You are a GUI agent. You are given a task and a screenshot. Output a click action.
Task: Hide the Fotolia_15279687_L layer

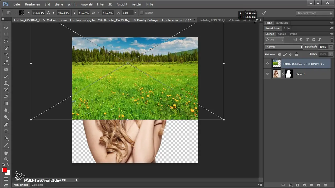pos(267,63)
